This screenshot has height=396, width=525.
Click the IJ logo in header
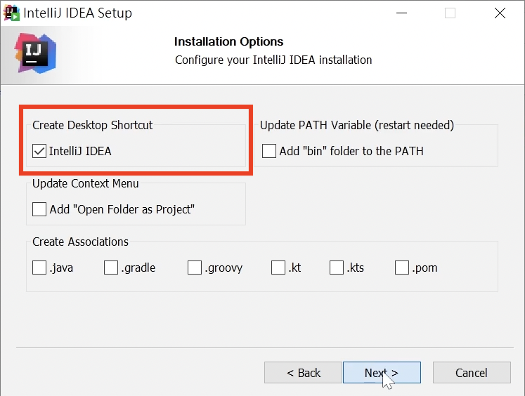point(34,52)
